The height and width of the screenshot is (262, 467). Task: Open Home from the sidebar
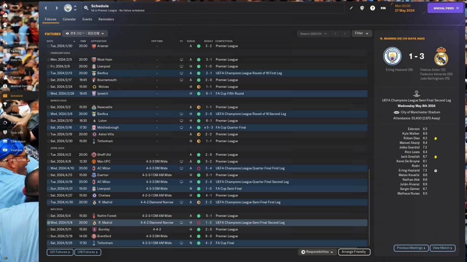click(15, 6)
